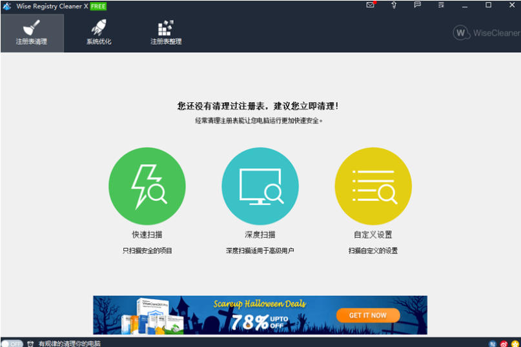Click GET IT NOW on Halloween banner
The height and width of the screenshot is (347, 521).
368,315
